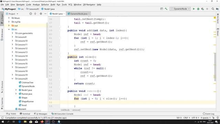Open the Messages tool window
The image size is (220, 124).
point(41,114)
